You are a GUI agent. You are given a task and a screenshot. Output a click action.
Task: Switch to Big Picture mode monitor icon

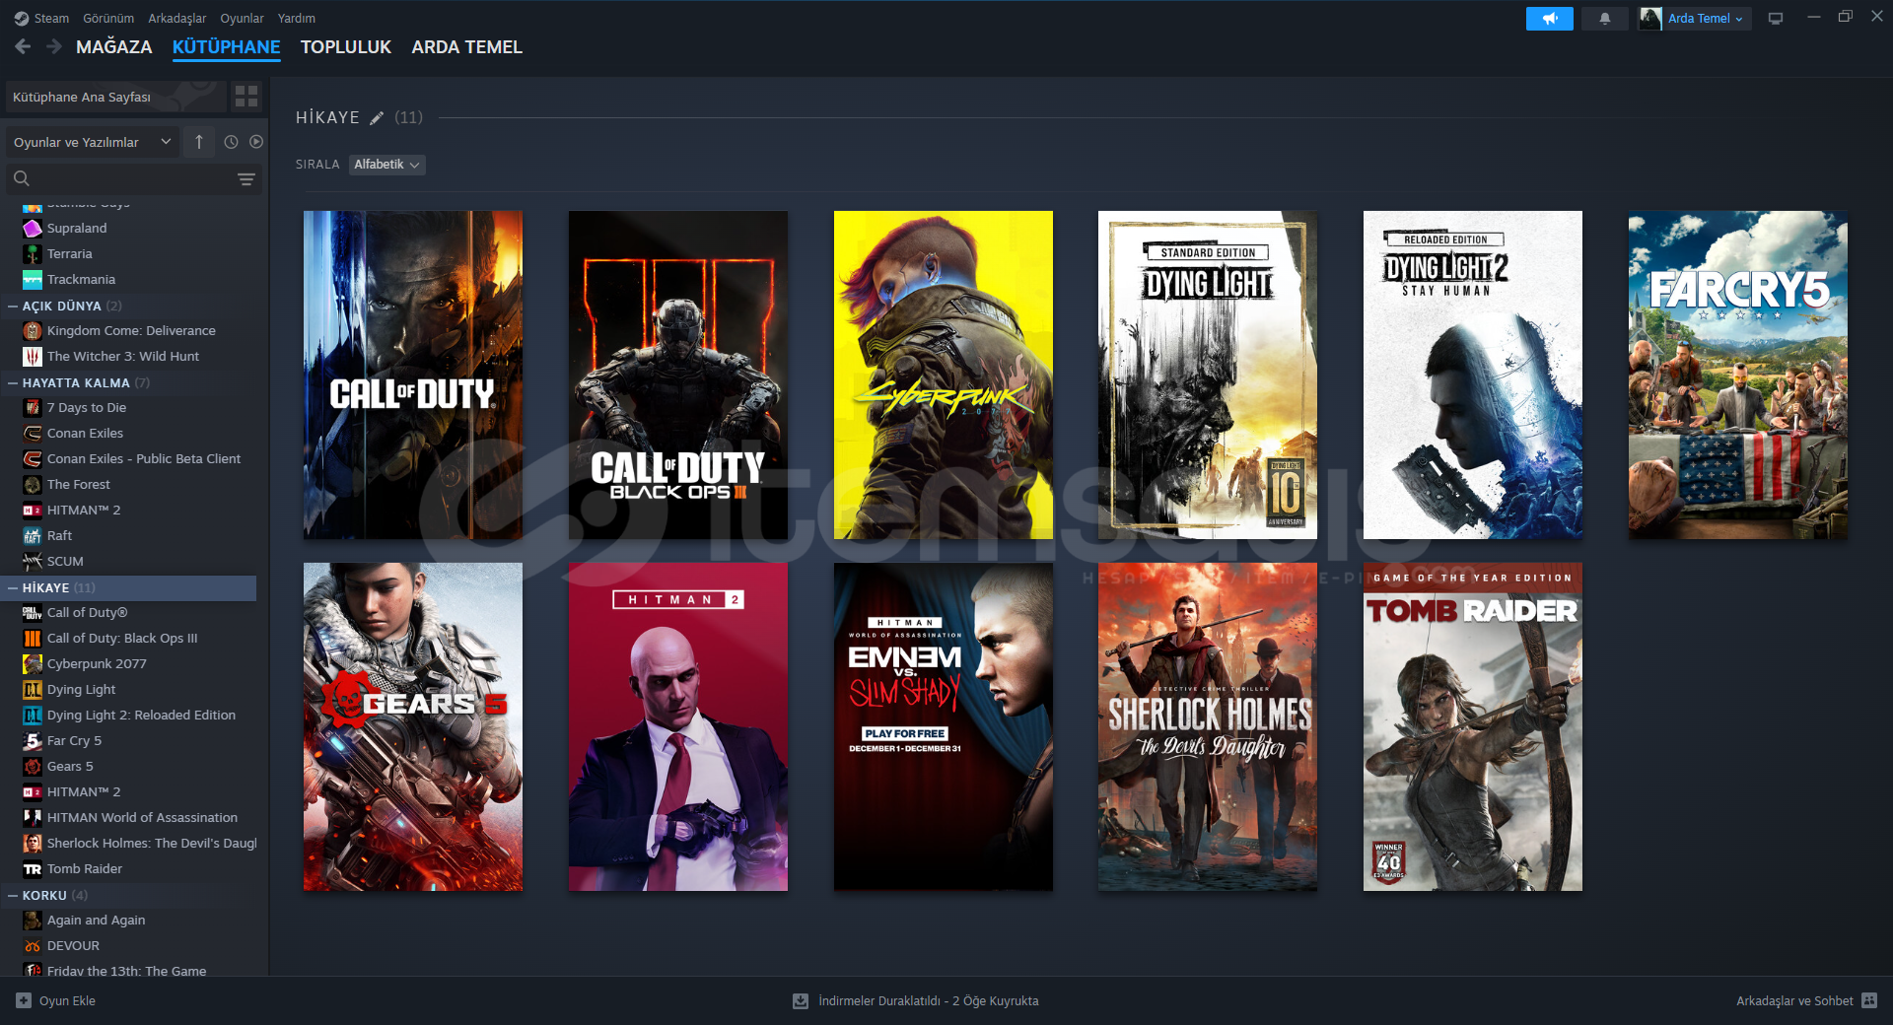click(1776, 19)
